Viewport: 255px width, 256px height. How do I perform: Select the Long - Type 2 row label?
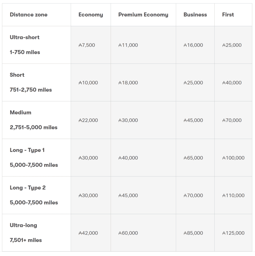point(28,188)
